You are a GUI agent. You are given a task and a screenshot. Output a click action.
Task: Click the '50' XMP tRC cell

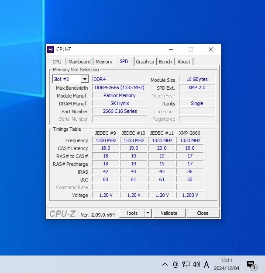(190, 179)
